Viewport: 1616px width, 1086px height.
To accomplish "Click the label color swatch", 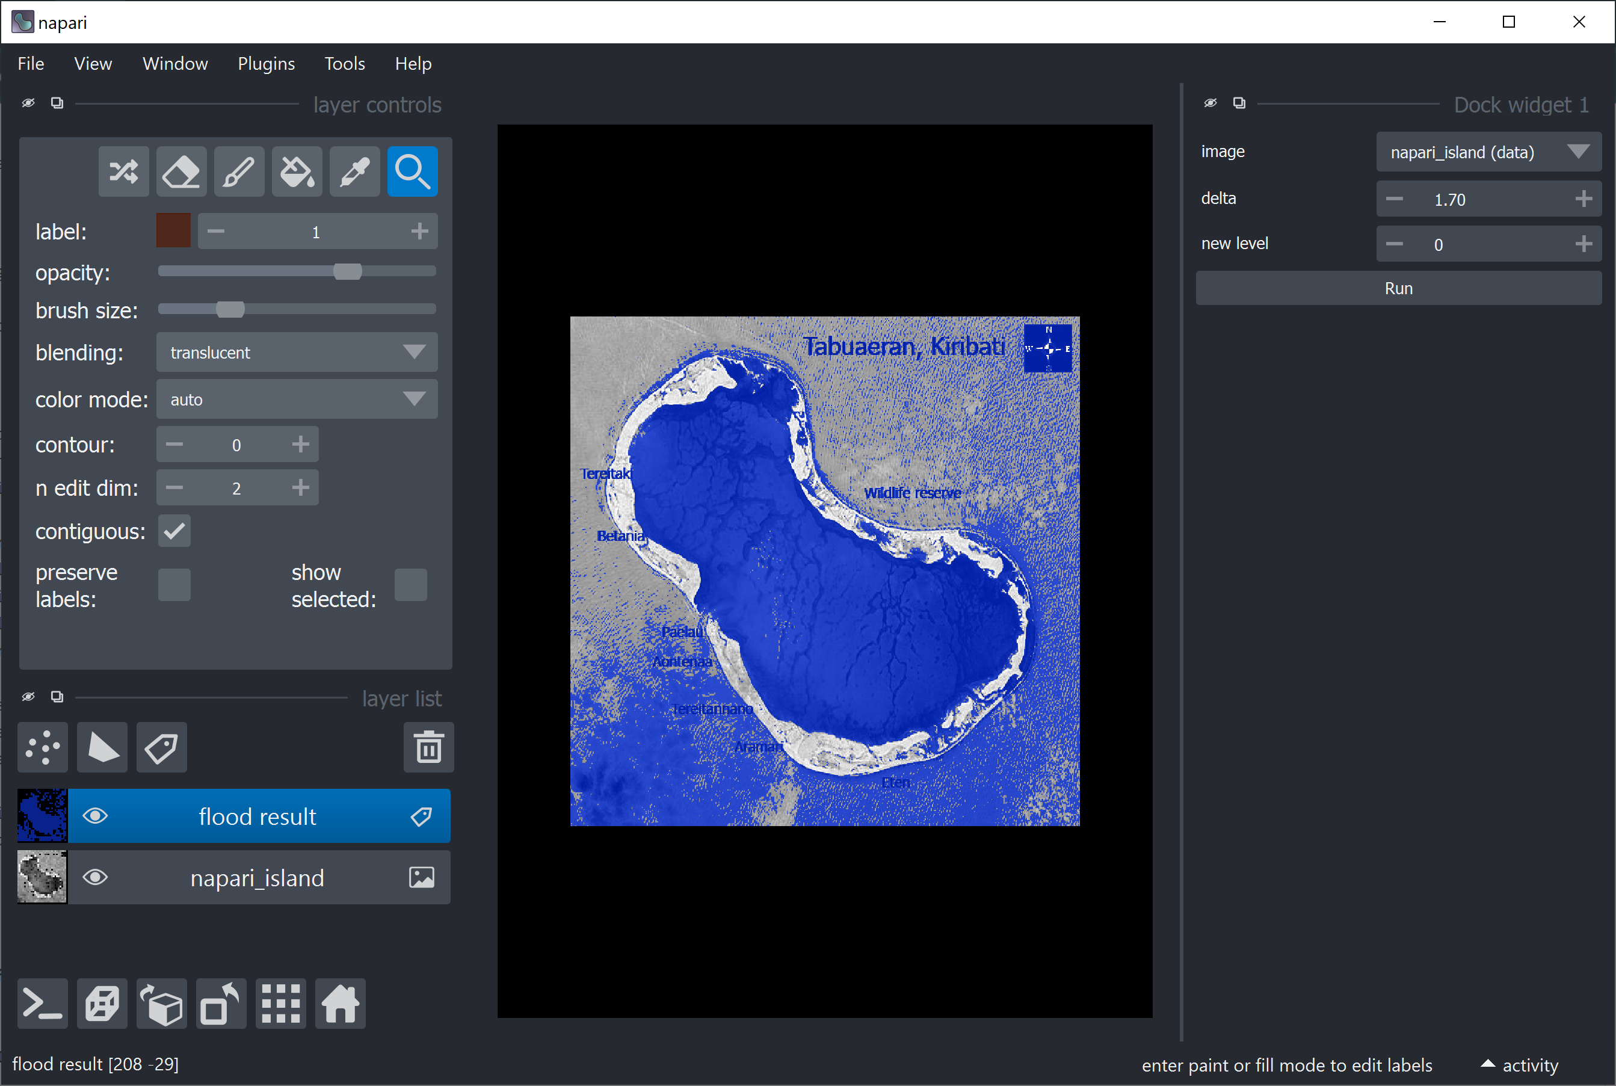I will point(174,230).
